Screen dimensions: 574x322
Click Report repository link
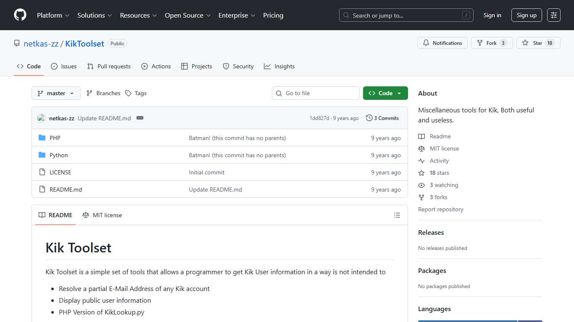point(440,209)
